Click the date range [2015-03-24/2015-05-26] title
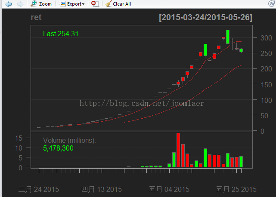The image size is (276, 197). (x=205, y=17)
